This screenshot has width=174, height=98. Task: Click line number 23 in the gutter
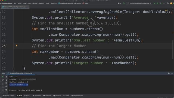tap(4, 46)
